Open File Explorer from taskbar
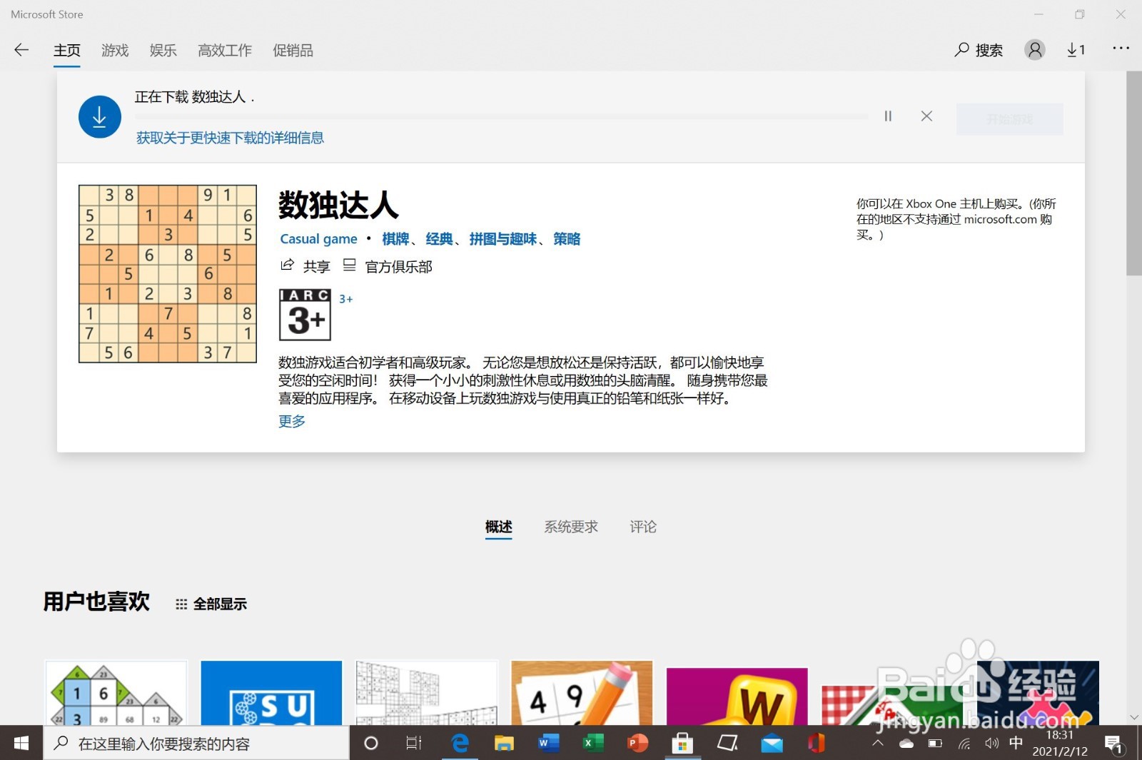Image resolution: width=1142 pixels, height=760 pixels. pyautogui.click(x=504, y=744)
